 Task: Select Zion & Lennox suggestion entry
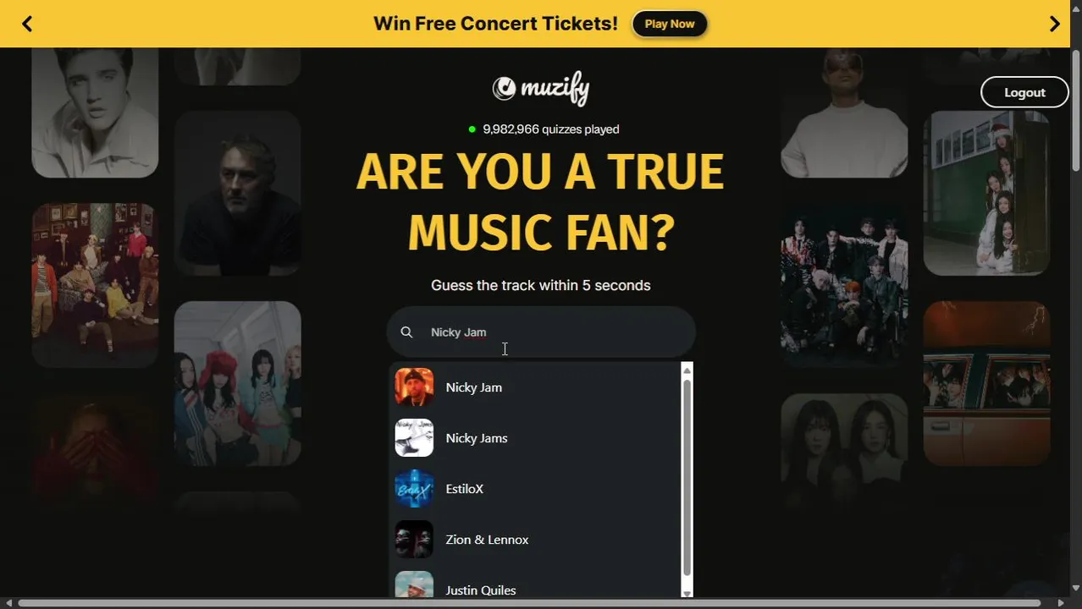tap(535, 540)
